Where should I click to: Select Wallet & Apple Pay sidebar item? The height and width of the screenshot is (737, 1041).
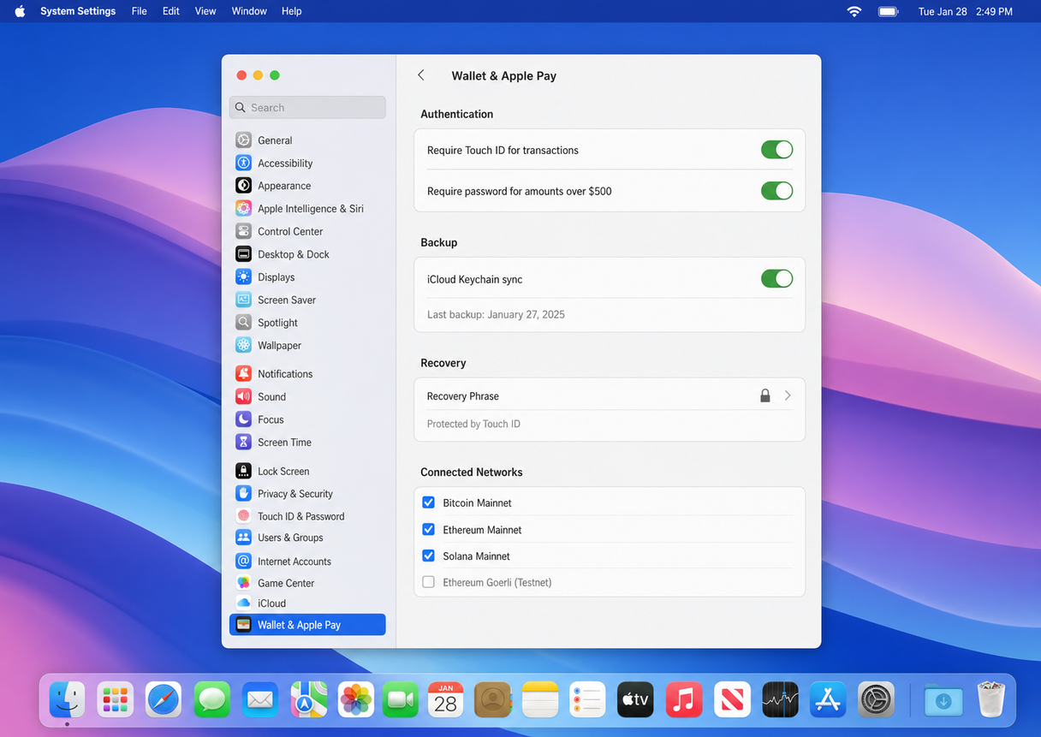[x=307, y=625]
